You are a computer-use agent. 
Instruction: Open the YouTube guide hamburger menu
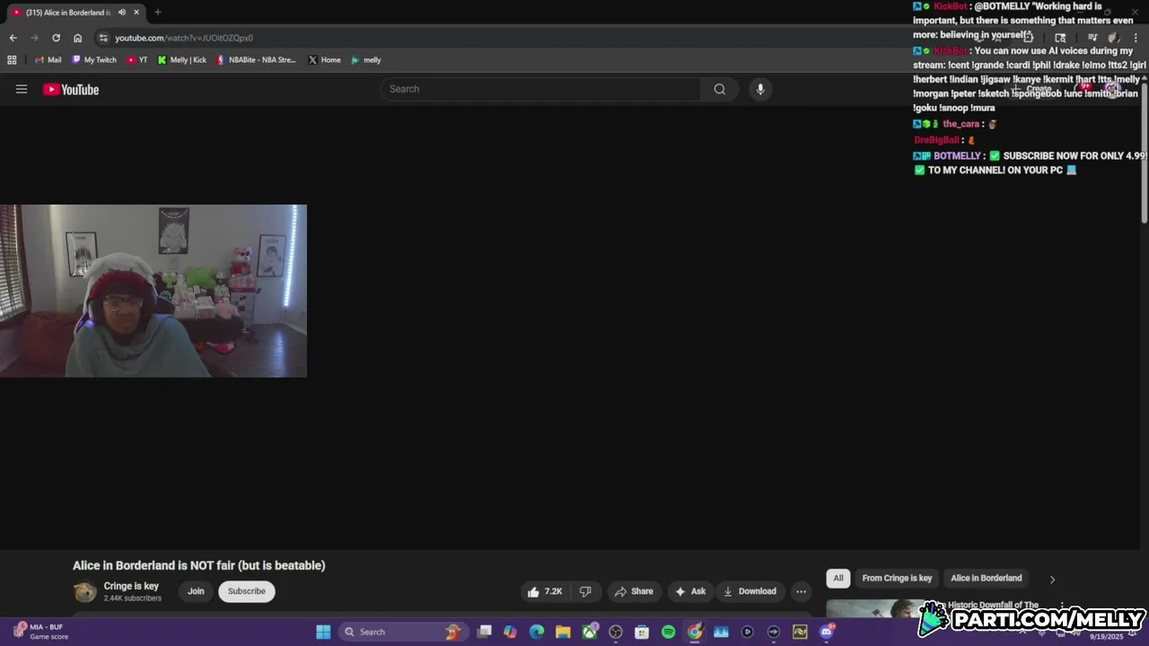[22, 89]
